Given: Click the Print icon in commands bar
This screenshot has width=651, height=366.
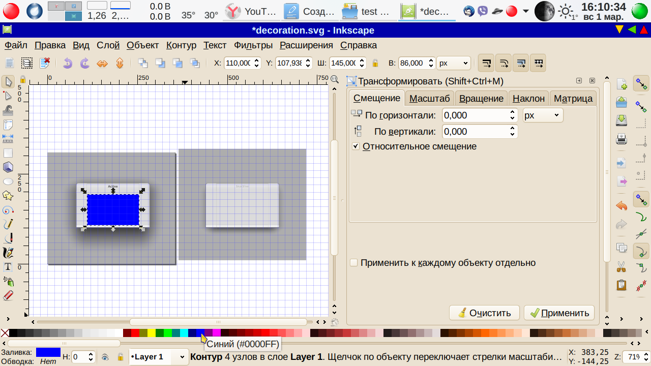Looking at the screenshot, I should pos(622,138).
